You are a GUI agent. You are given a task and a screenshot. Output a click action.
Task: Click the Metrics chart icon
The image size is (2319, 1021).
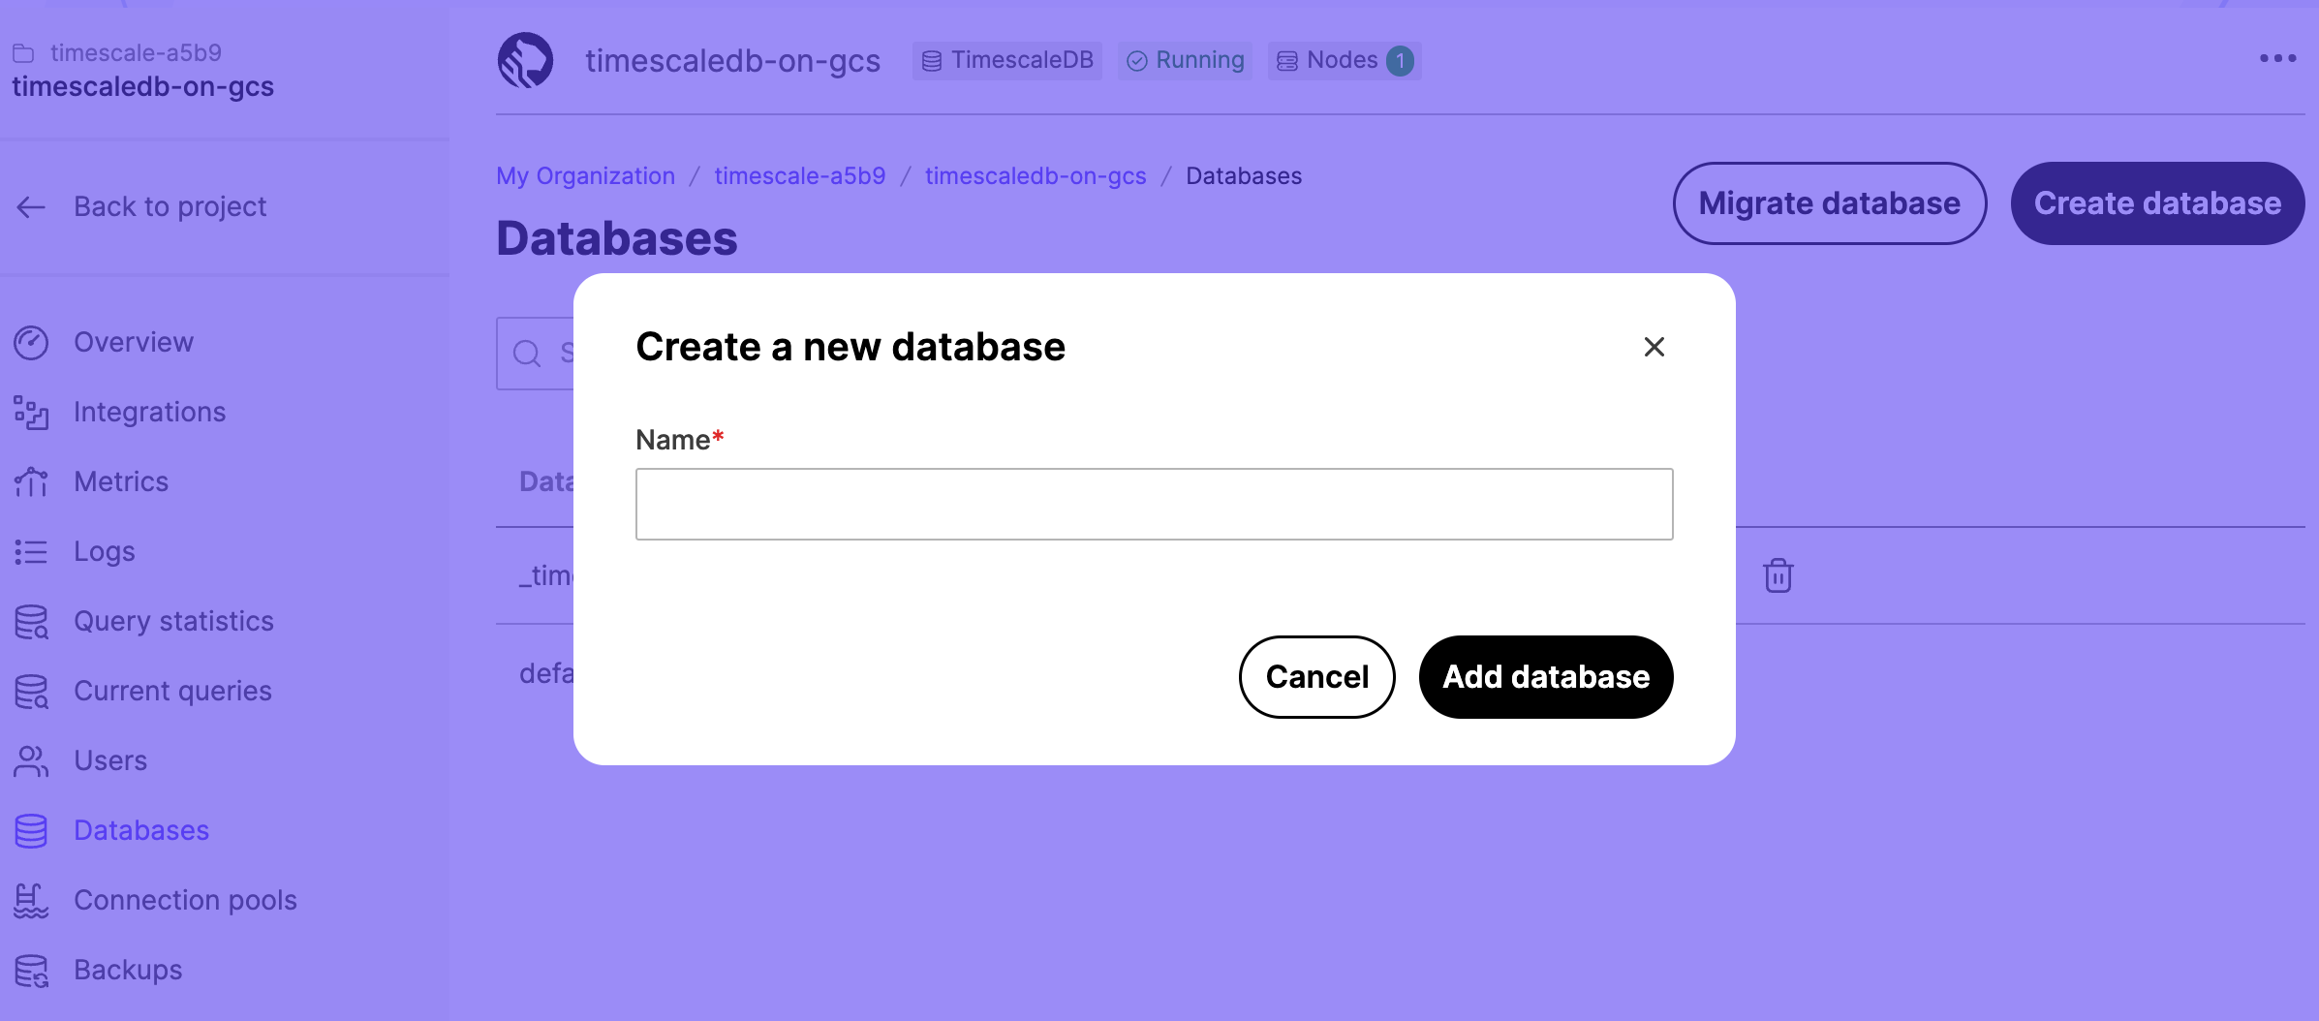click(x=31, y=481)
